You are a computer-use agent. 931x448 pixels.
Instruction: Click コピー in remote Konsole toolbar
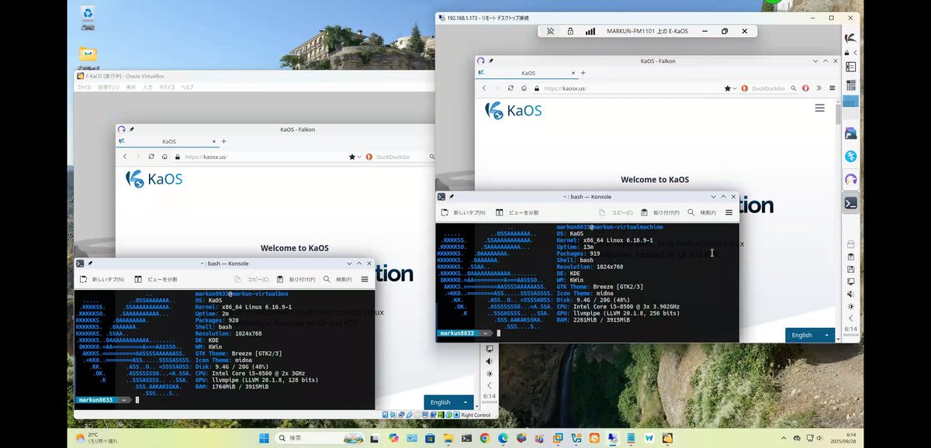pos(616,212)
